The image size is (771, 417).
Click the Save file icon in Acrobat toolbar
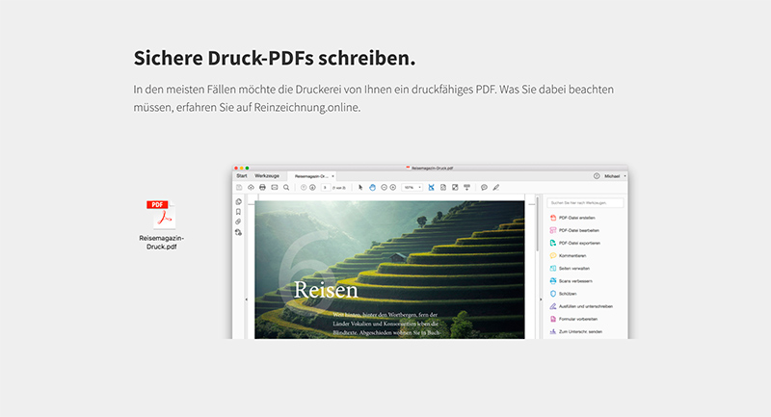tap(239, 187)
